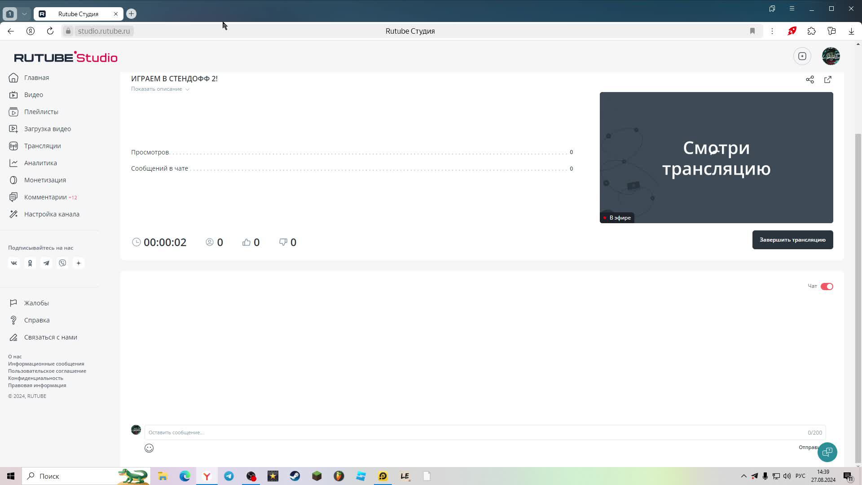
Task: Open the browser three-dot page menu
Action: [772, 31]
